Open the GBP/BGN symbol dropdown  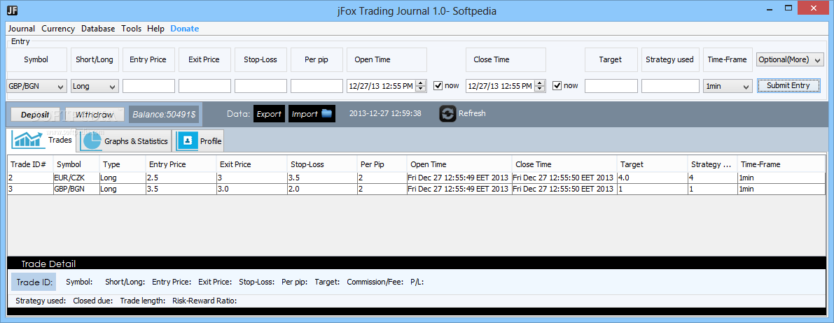36,86
